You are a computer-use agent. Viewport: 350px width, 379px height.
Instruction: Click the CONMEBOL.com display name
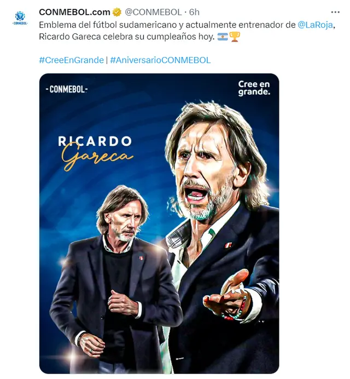pyautogui.click(x=74, y=13)
